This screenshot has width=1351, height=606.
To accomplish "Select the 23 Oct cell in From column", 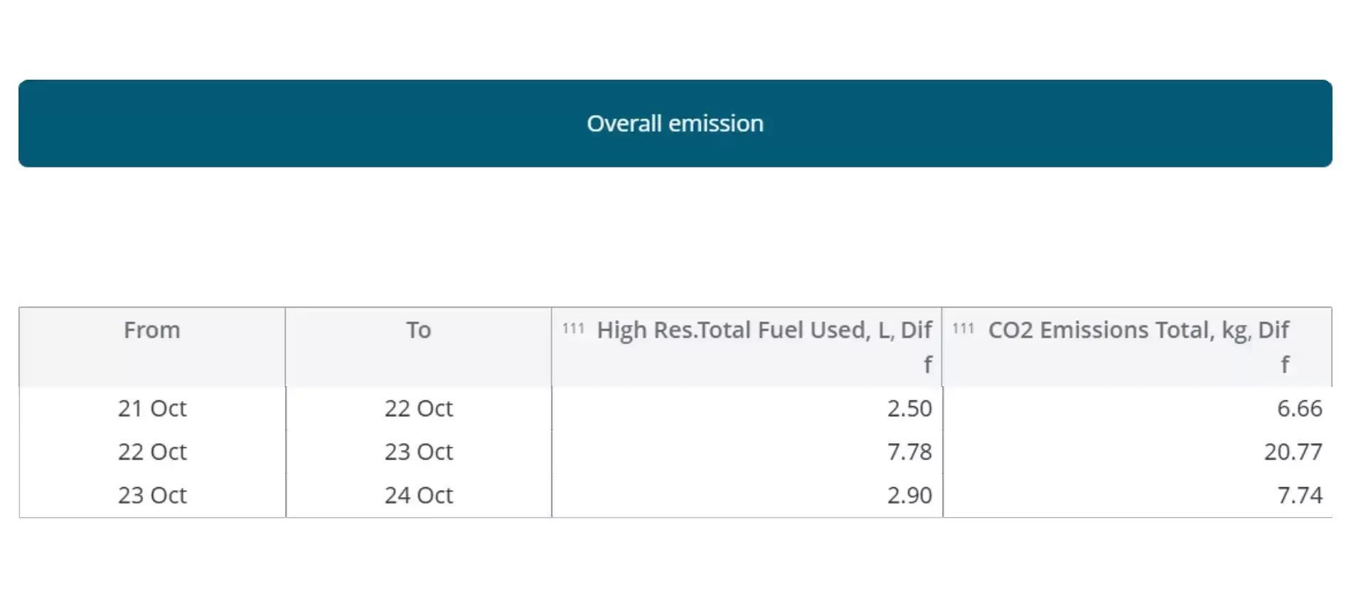I will [x=152, y=495].
